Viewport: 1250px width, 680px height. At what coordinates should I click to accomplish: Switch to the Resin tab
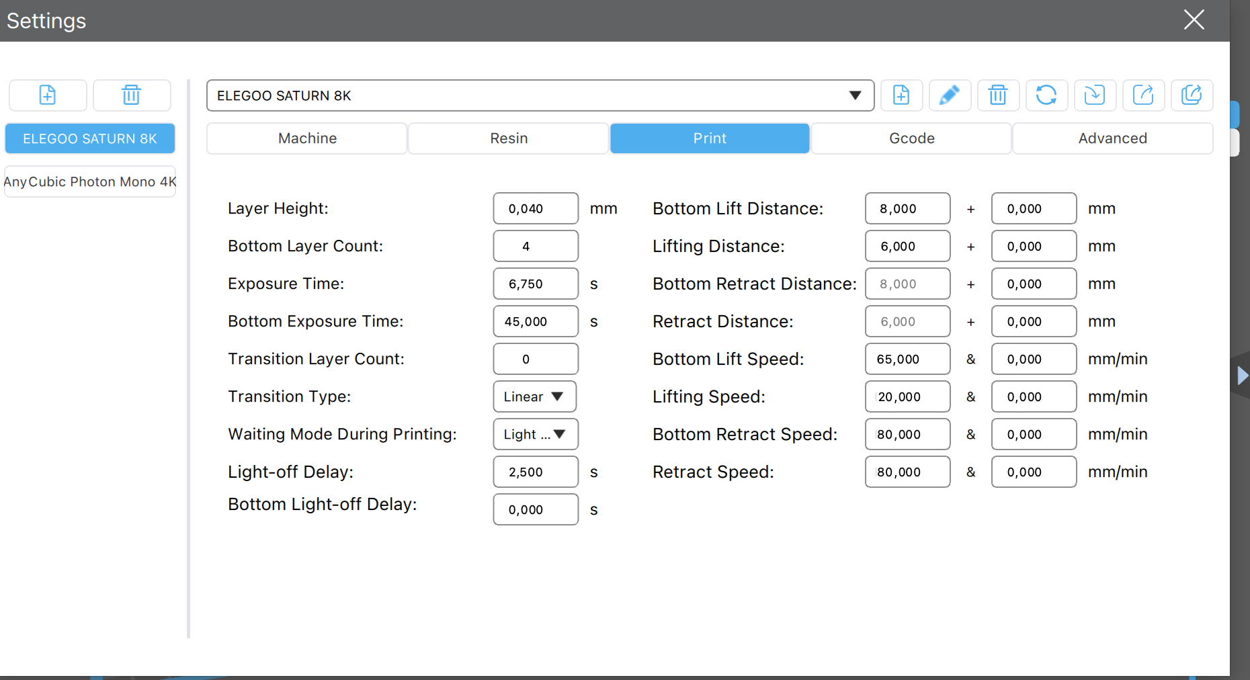pos(509,138)
